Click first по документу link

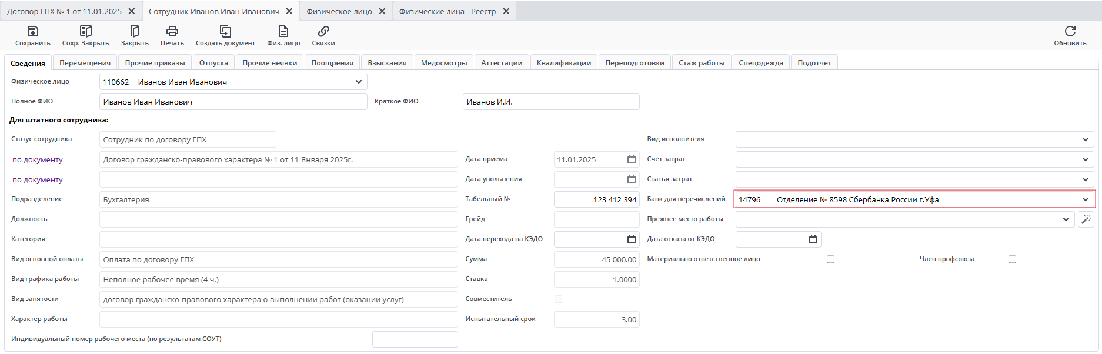[38, 160]
